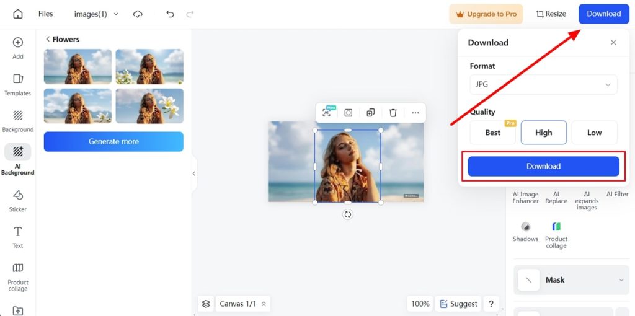Open the images(1) file name dropdown
The height and width of the screenshot is (316, 635).
(x=96, y=14)
